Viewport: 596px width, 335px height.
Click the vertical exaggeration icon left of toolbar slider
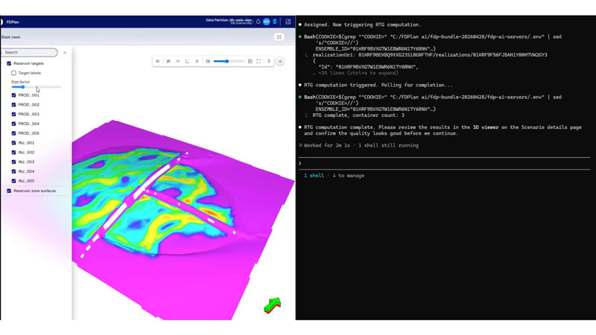click(x=208, y=61)
